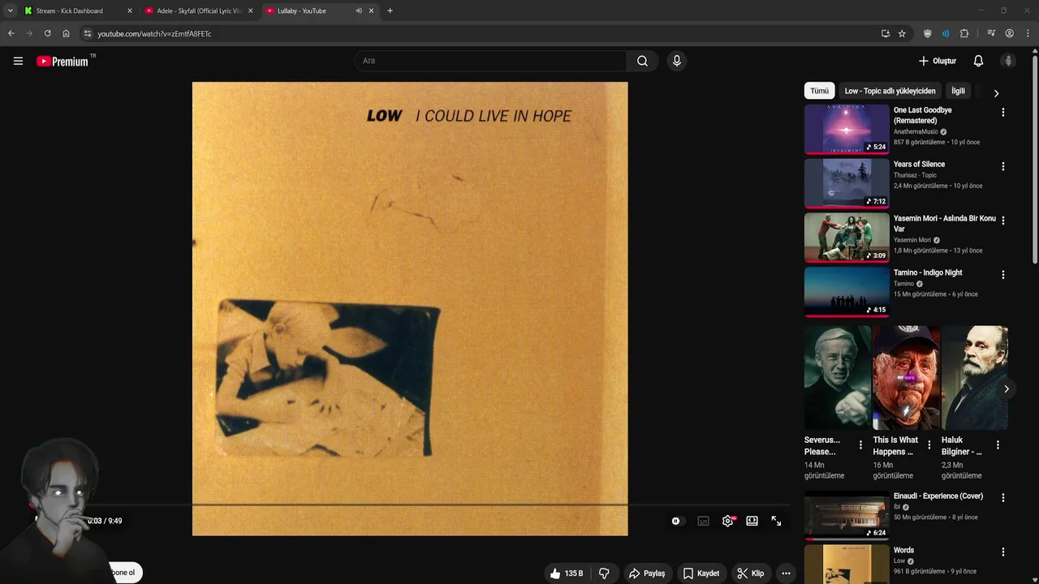Open options menu for Tamino - Indigo Night
Screen dimensions: 1039x584
click(x=1003, y=275)
